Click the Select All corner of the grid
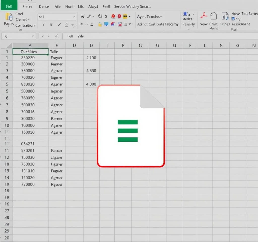Image resolution: width=258 pixels, height=242 pixels. click(7, 45)
